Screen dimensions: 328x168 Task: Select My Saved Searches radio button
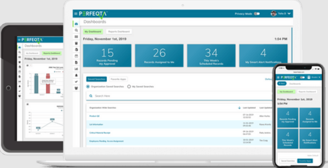click(129, 87)
